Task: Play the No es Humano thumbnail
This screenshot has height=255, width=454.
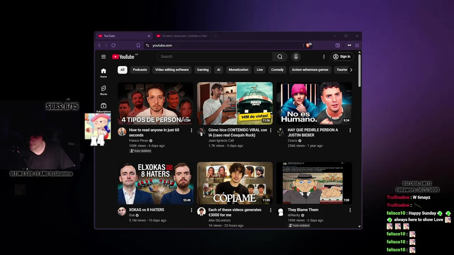Action: coord(314,103)
